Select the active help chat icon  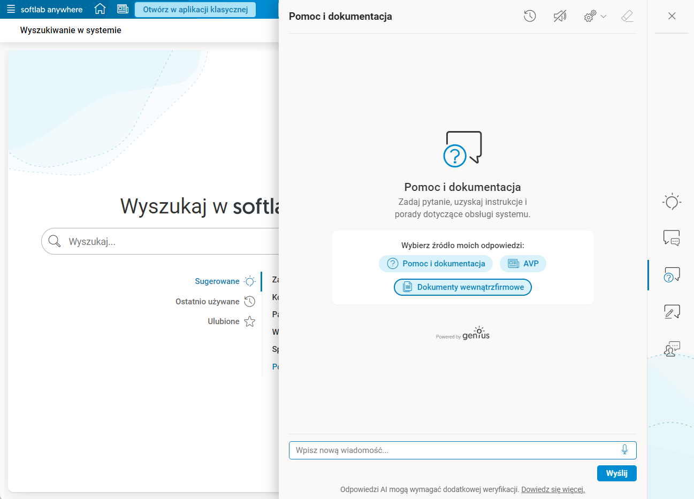click(x=672, y=275)
